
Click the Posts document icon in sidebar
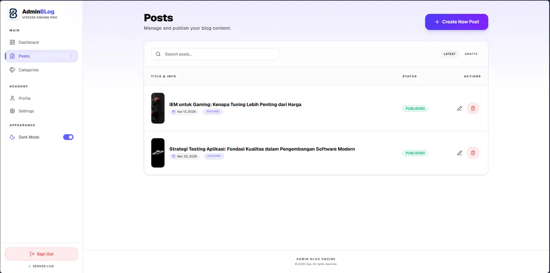pos(12,56)
